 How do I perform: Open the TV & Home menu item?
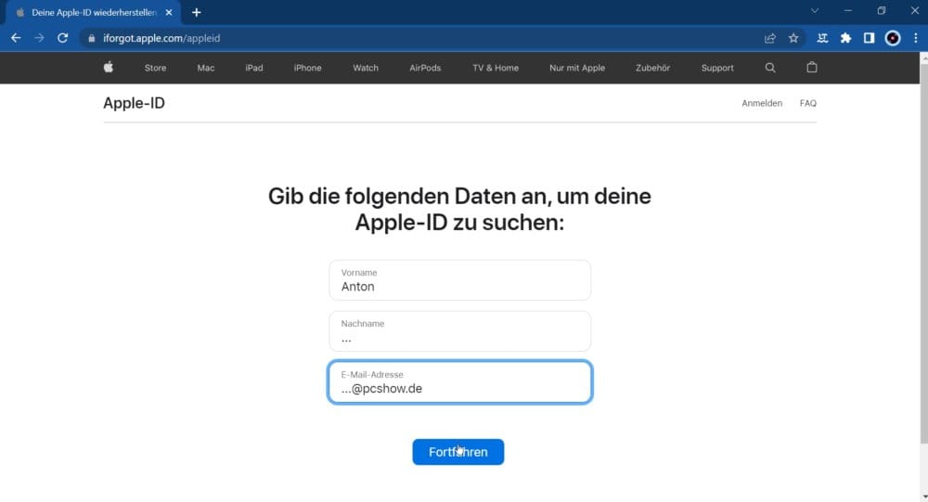pos(496,68)
